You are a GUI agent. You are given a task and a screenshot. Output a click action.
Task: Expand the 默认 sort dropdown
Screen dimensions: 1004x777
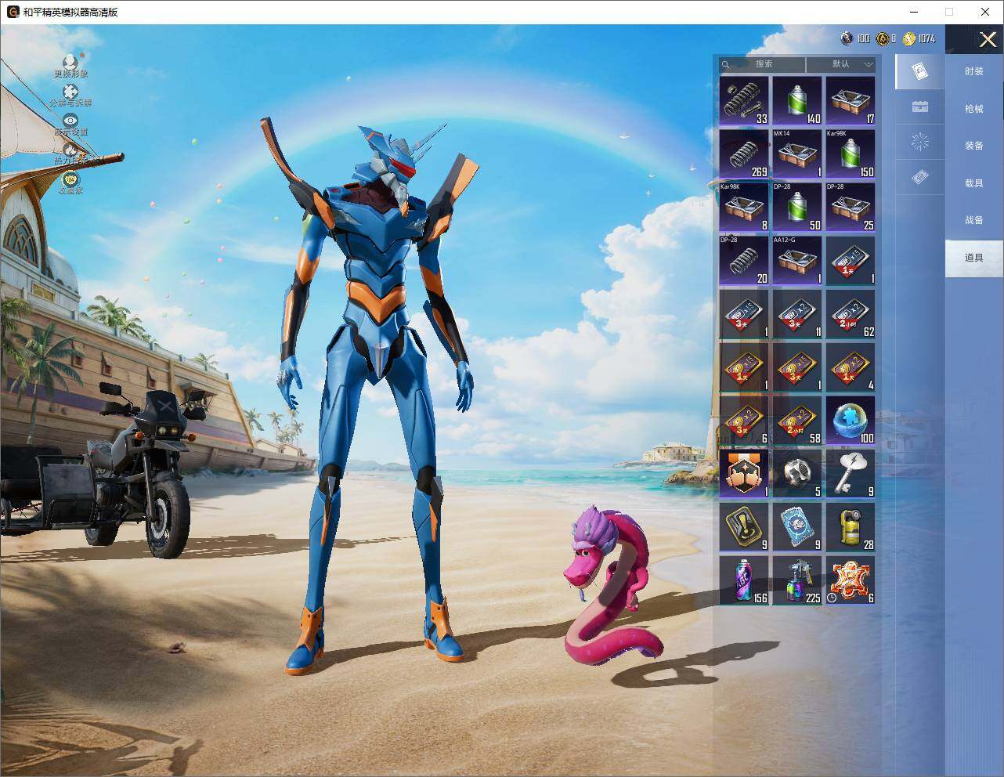841,64
